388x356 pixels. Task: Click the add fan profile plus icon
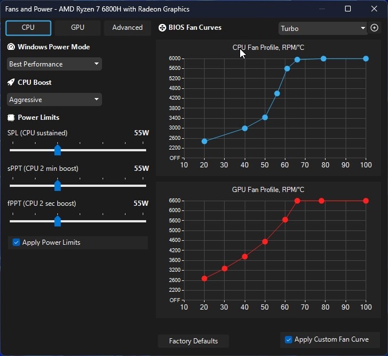click(x=374, y=28)
